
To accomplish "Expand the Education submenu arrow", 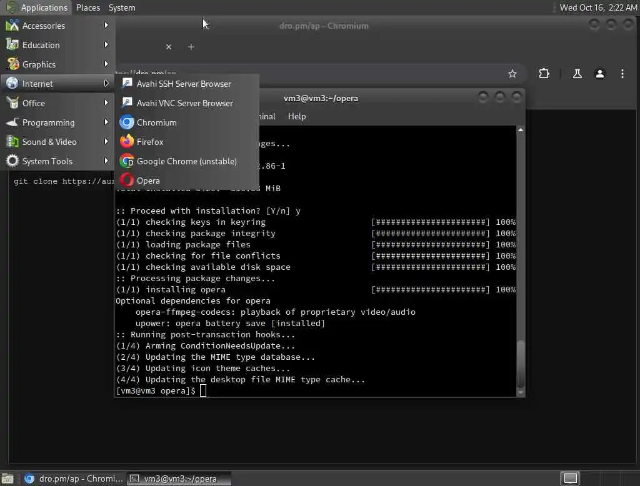I will 106,44.
